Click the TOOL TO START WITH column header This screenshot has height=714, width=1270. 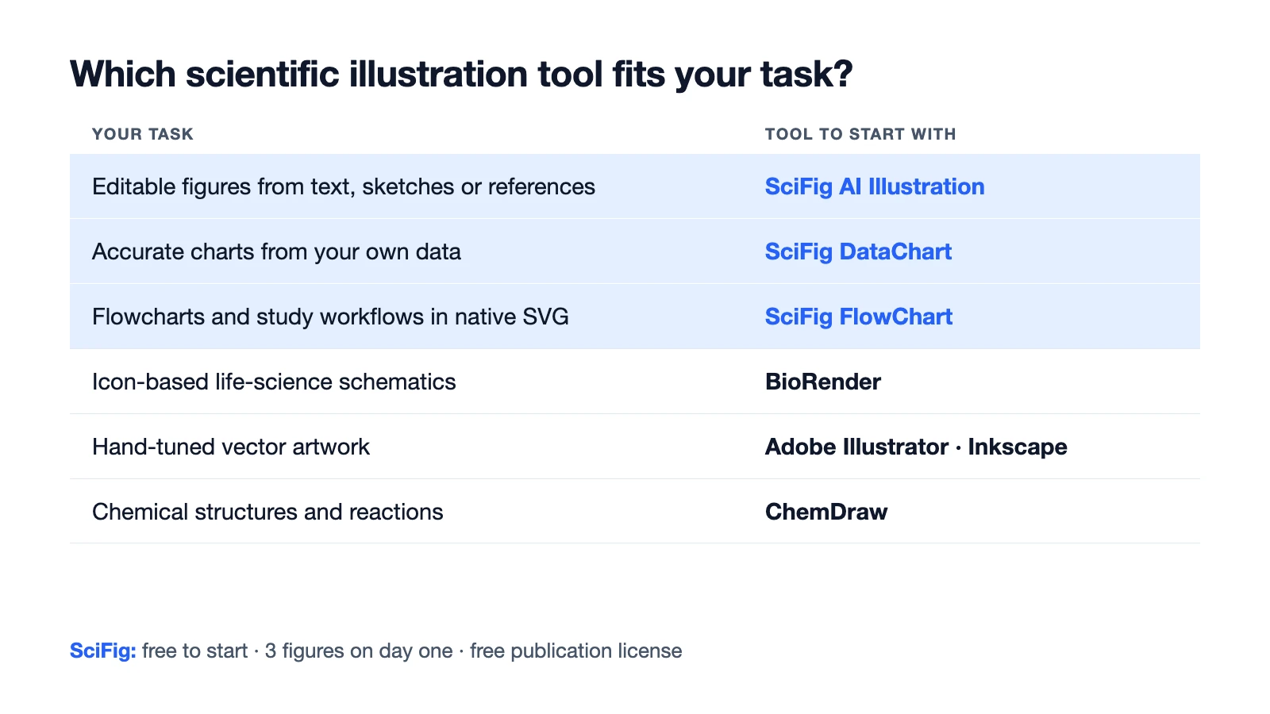(x=860, y=134)
